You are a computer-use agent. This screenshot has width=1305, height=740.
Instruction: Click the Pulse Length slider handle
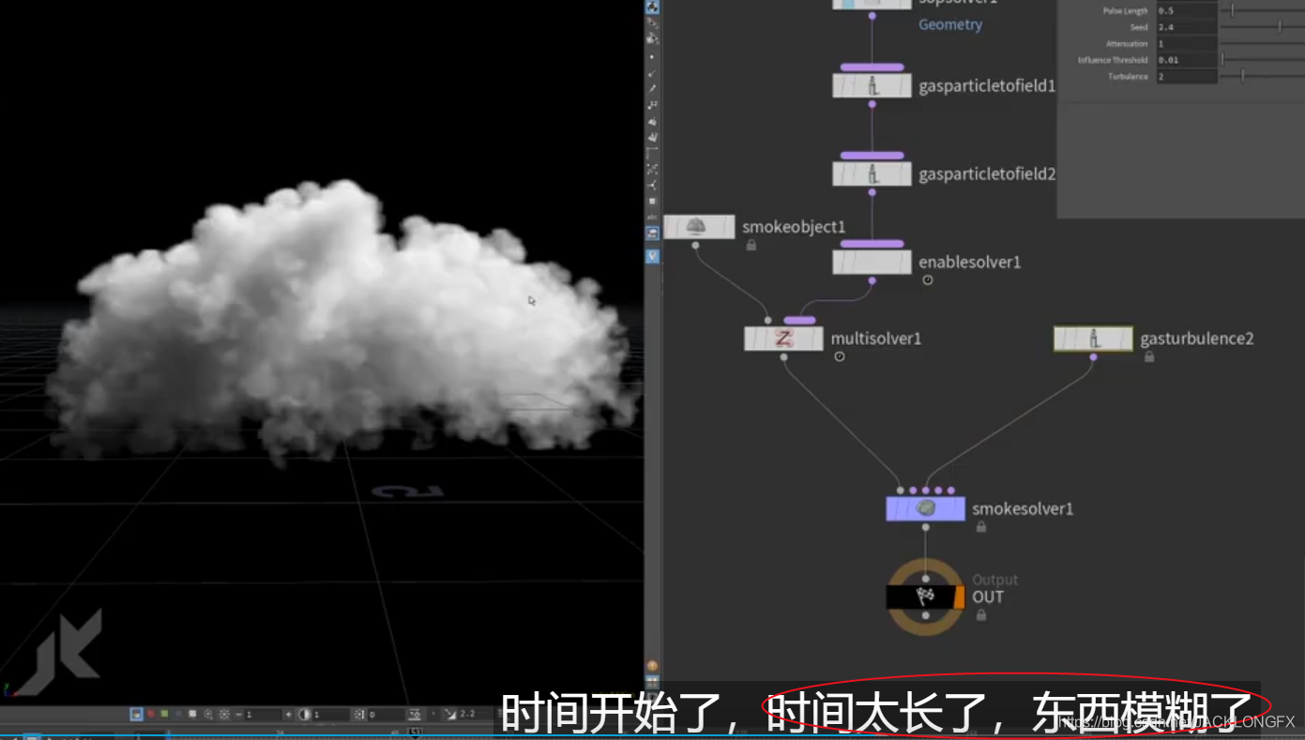coord(1233,11)
